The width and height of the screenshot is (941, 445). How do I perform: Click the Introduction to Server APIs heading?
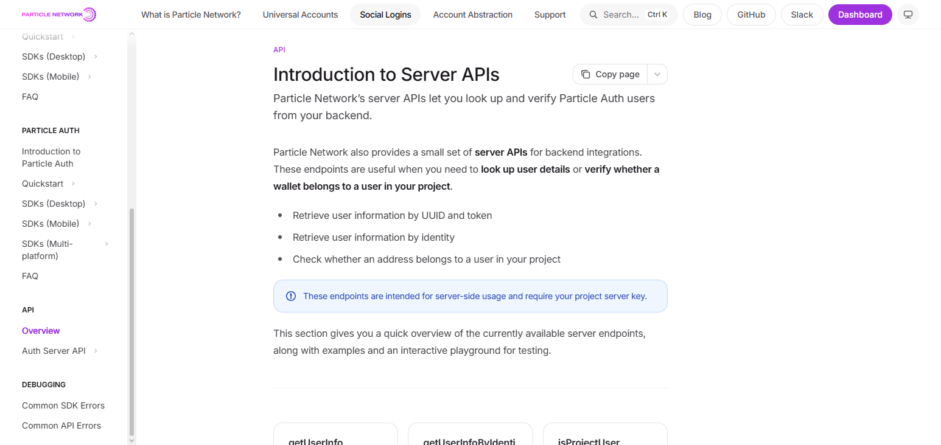387,74
